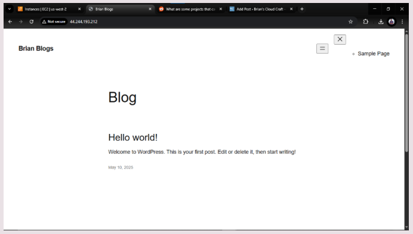Click the May 10, 2025 post date
413x234 pixels.
tap(121, 167)
